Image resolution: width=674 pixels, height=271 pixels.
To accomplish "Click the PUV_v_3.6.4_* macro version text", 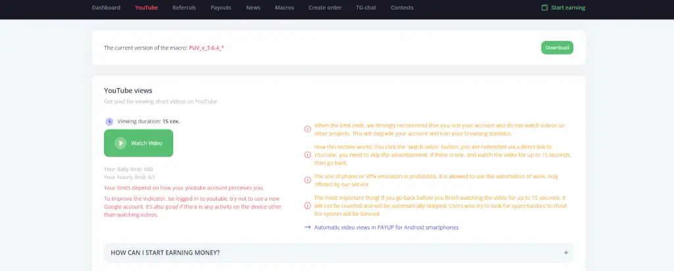I will tap(206, 47).
